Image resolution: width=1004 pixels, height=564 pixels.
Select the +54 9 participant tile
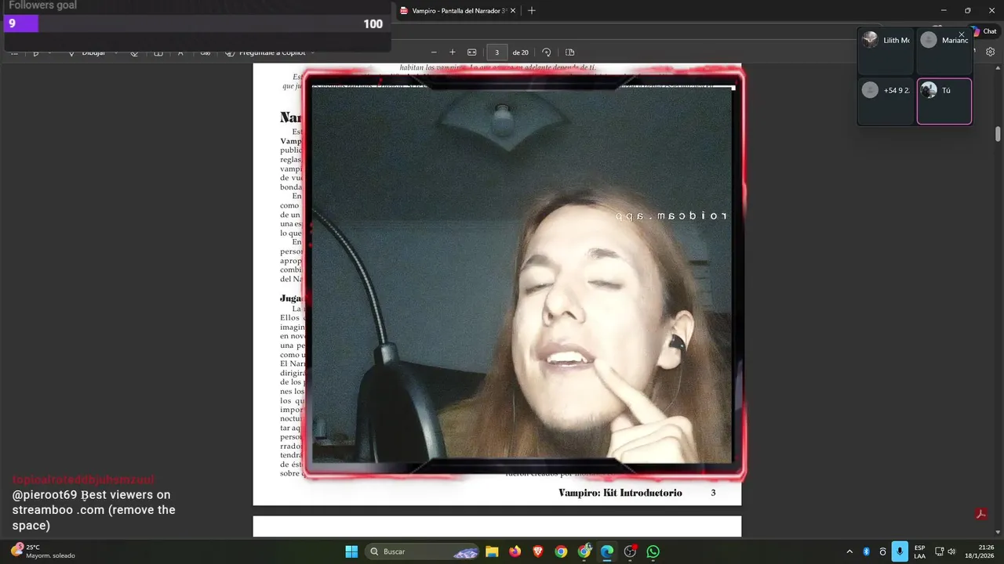tap(886, 101)
